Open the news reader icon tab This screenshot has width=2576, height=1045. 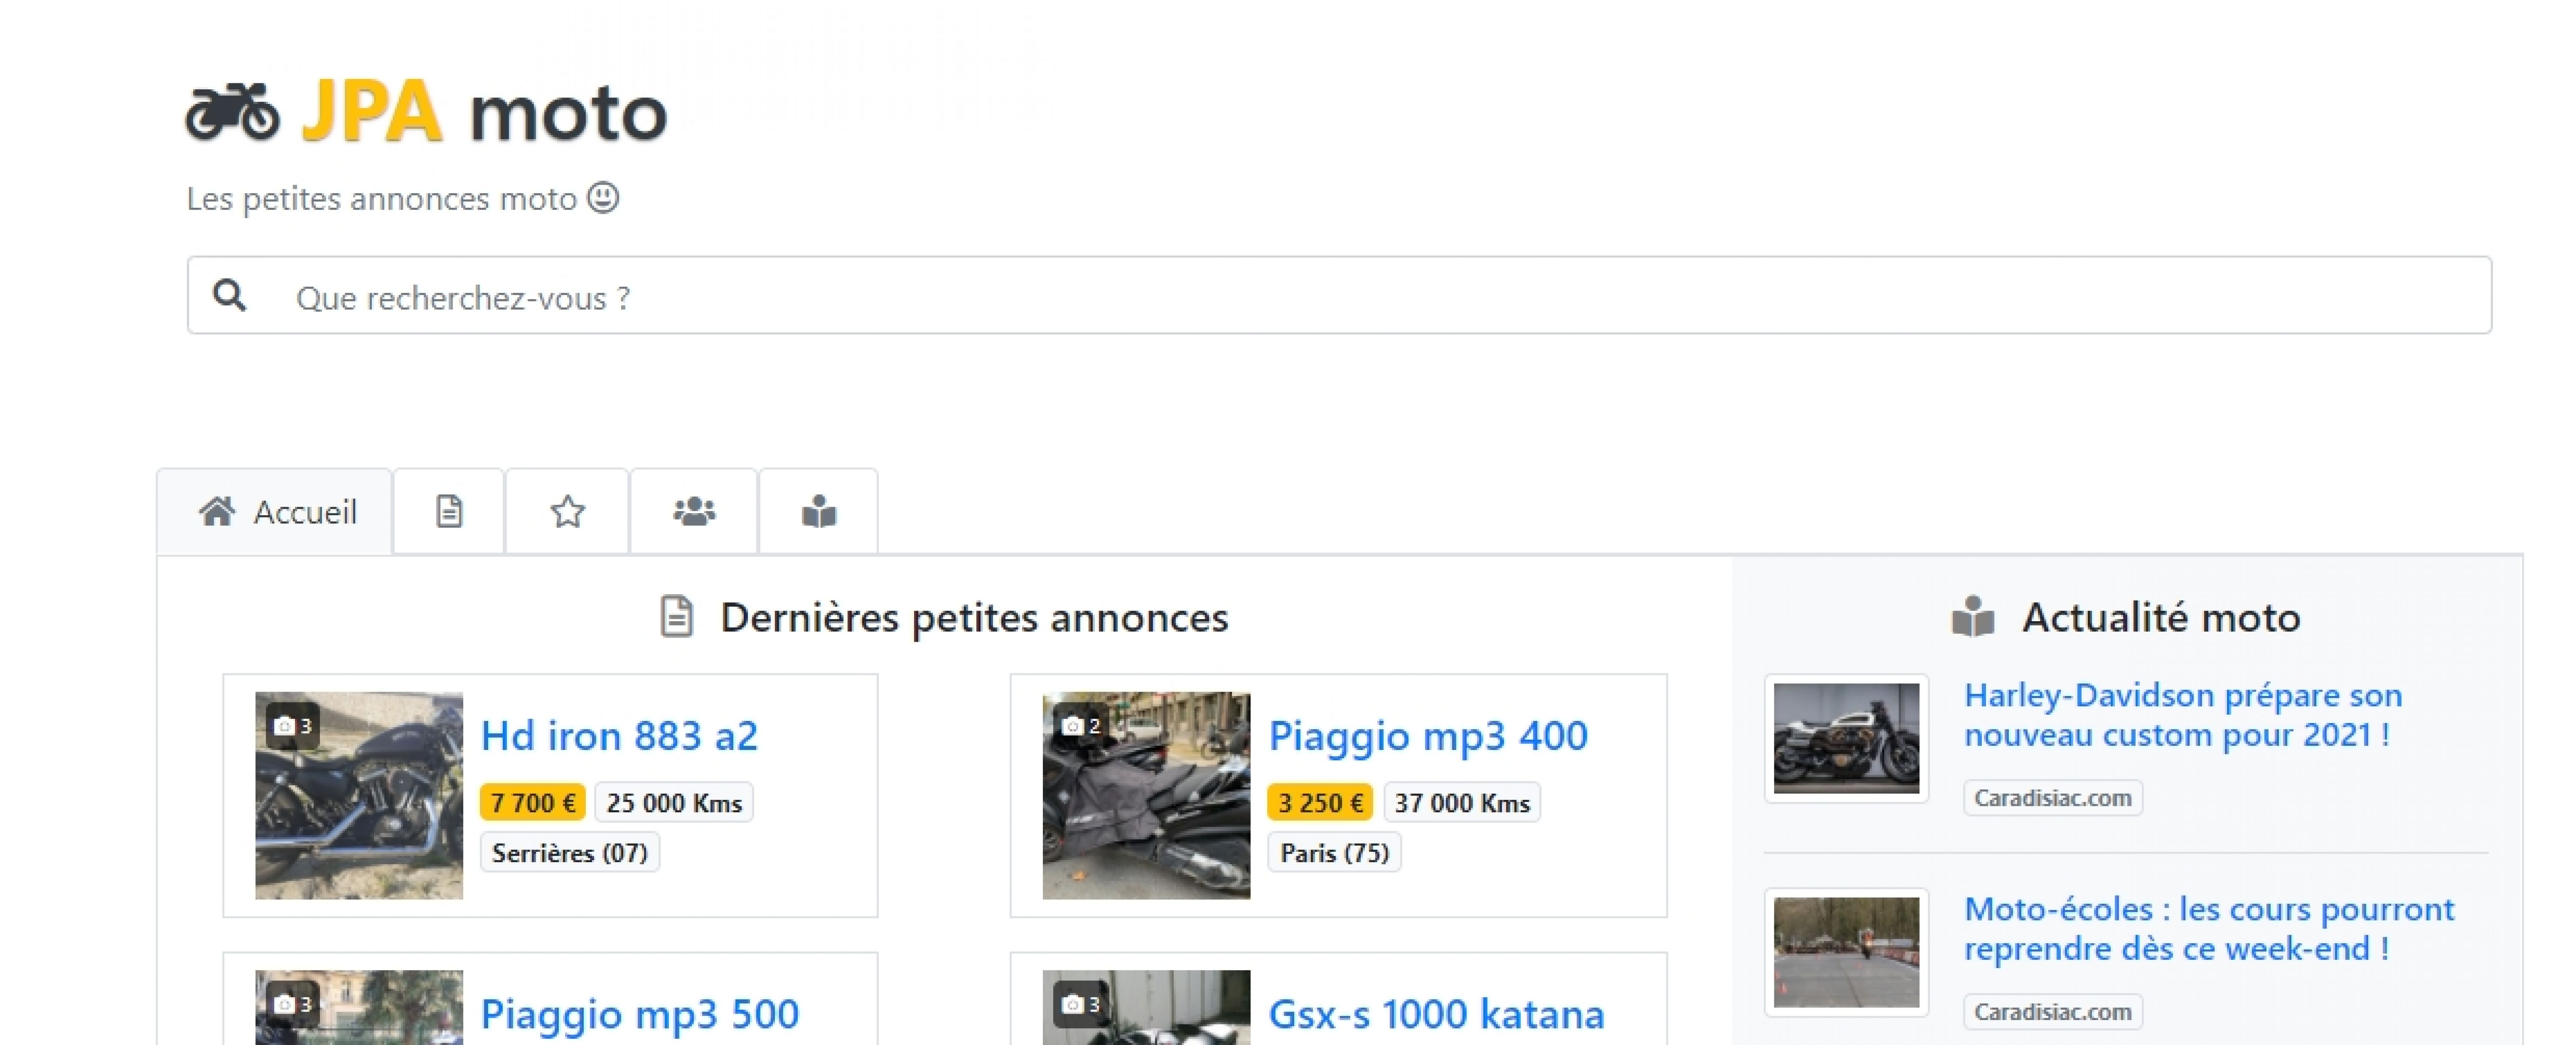point(819,512)
